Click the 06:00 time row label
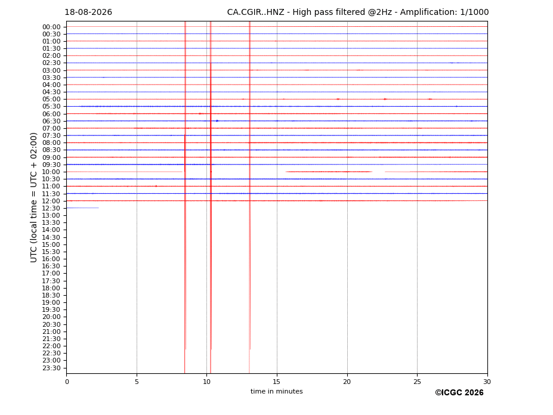Screen dimensions: 553x415 pyautogui.click(x=51, y=114)
